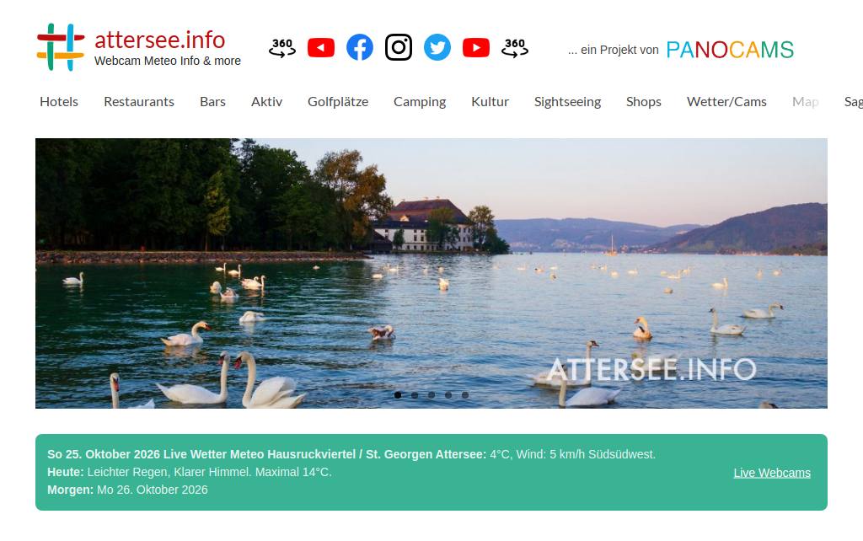Image resolution: width=863 pixels, height=541 pixels.
Task: Open the Camping menu item
Action: pos(420,102)
